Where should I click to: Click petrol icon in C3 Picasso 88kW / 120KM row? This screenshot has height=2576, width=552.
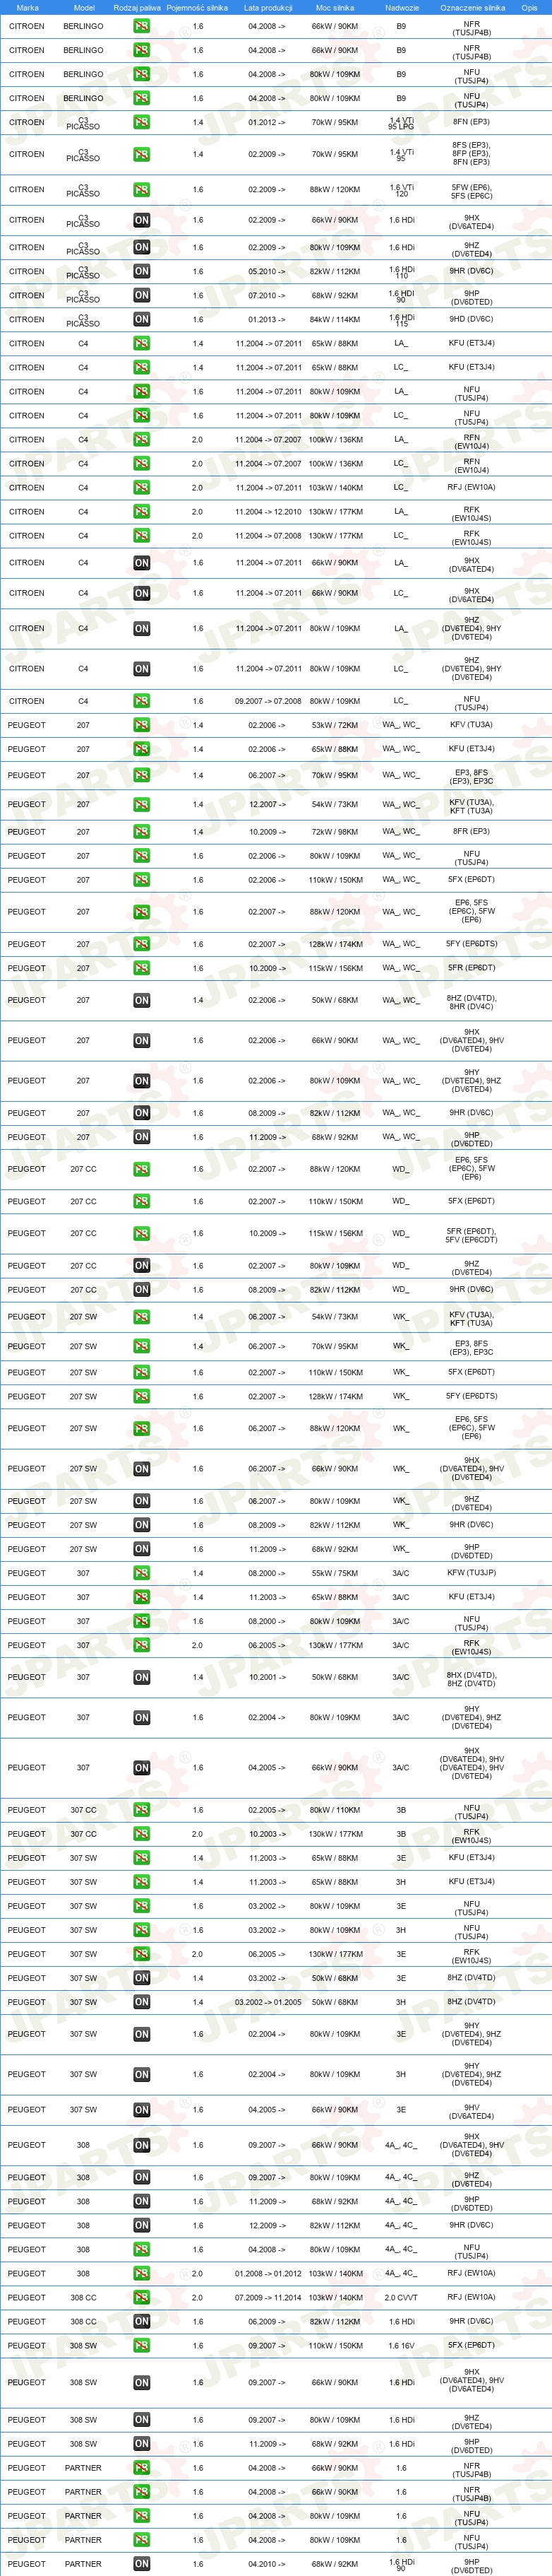tap(142, 189)
